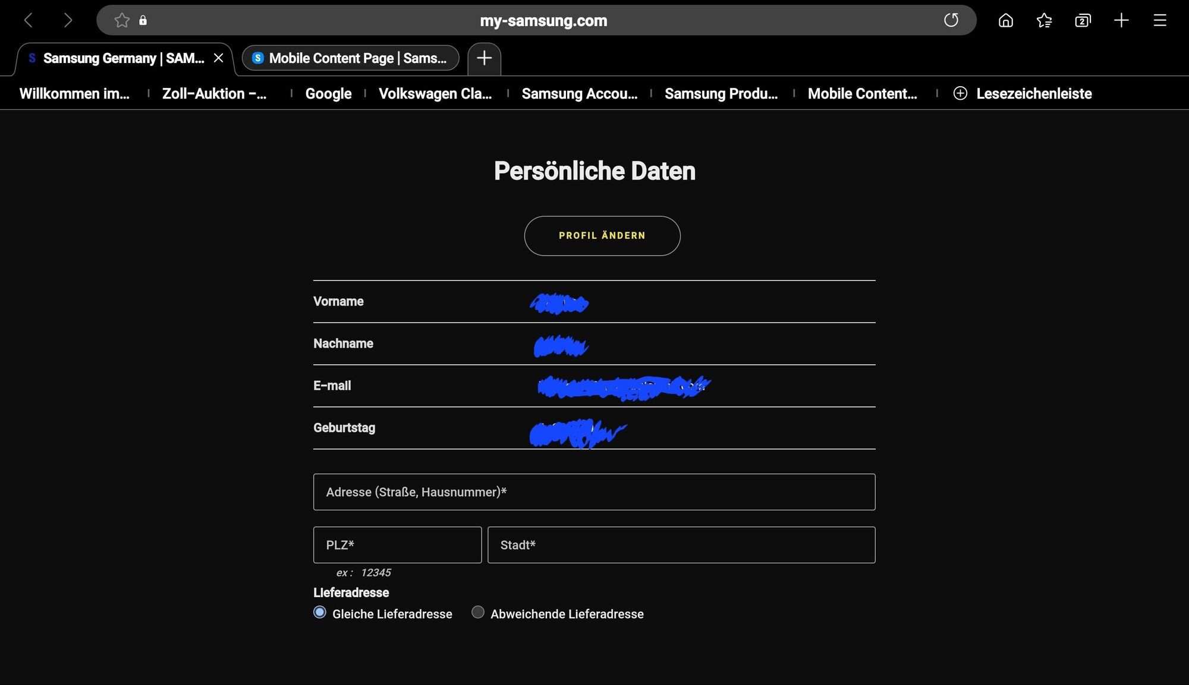Viewport: 1189px width, 685px height.
Task: Focus the Stadt input field
Action: [681, 545]
